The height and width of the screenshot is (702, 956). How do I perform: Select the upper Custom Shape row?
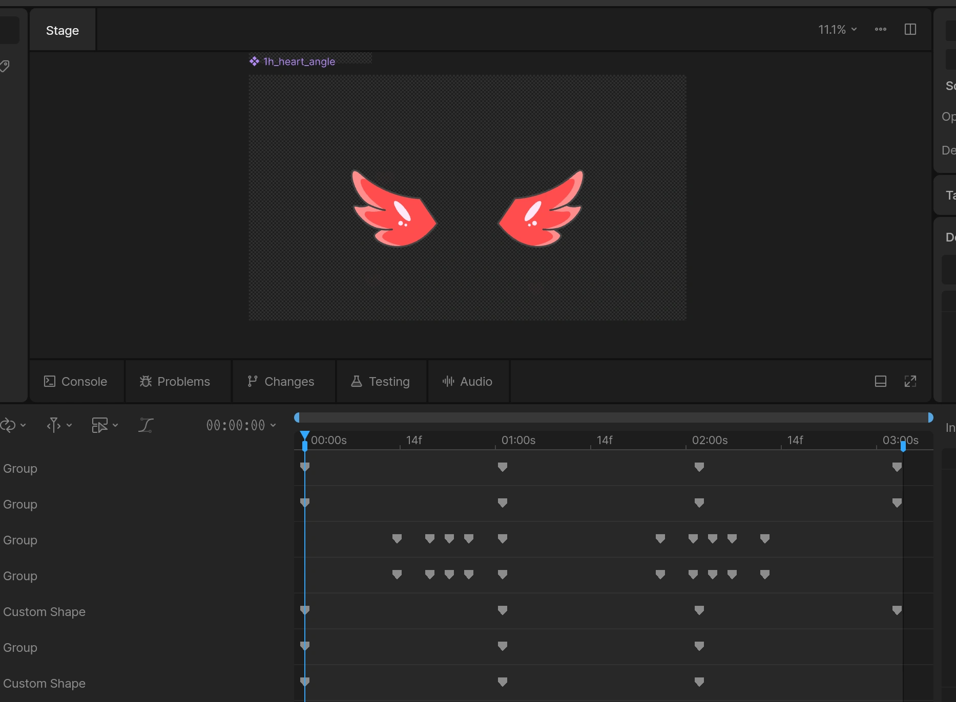click(44, 611)
